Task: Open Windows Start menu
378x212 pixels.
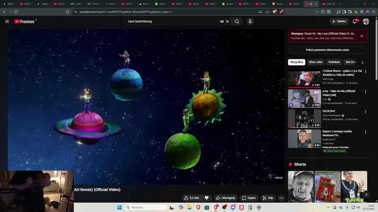Action: pyautogui.click(x=119, y=207)
